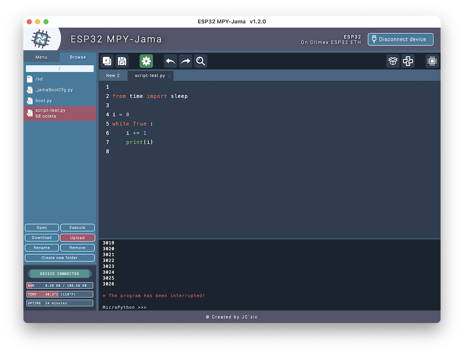This screenshot has height=354, width=464.
Task: Click the redo arrow icon
Action: (186, 61)
